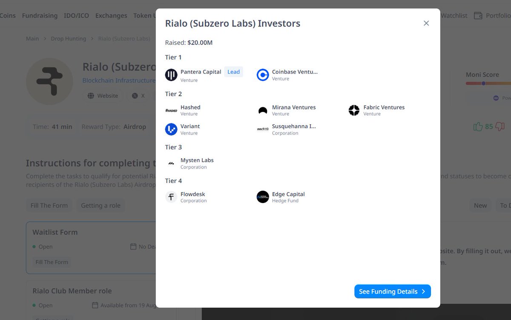
Task: Click the Susquehanna SIG logo icon
Action: click(263, 129)
